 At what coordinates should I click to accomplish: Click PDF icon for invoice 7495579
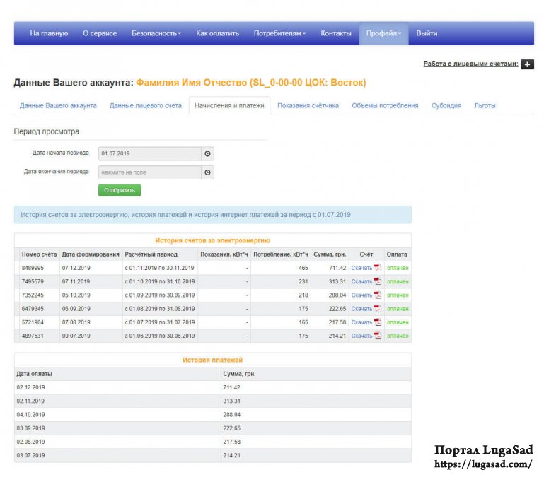(378, 281)
